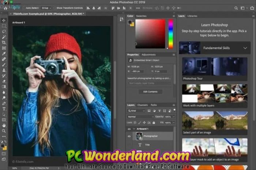Viewport: 256px width, 170px height.
Task: Switch to the Paths tab
Action: tap(154, 105)
